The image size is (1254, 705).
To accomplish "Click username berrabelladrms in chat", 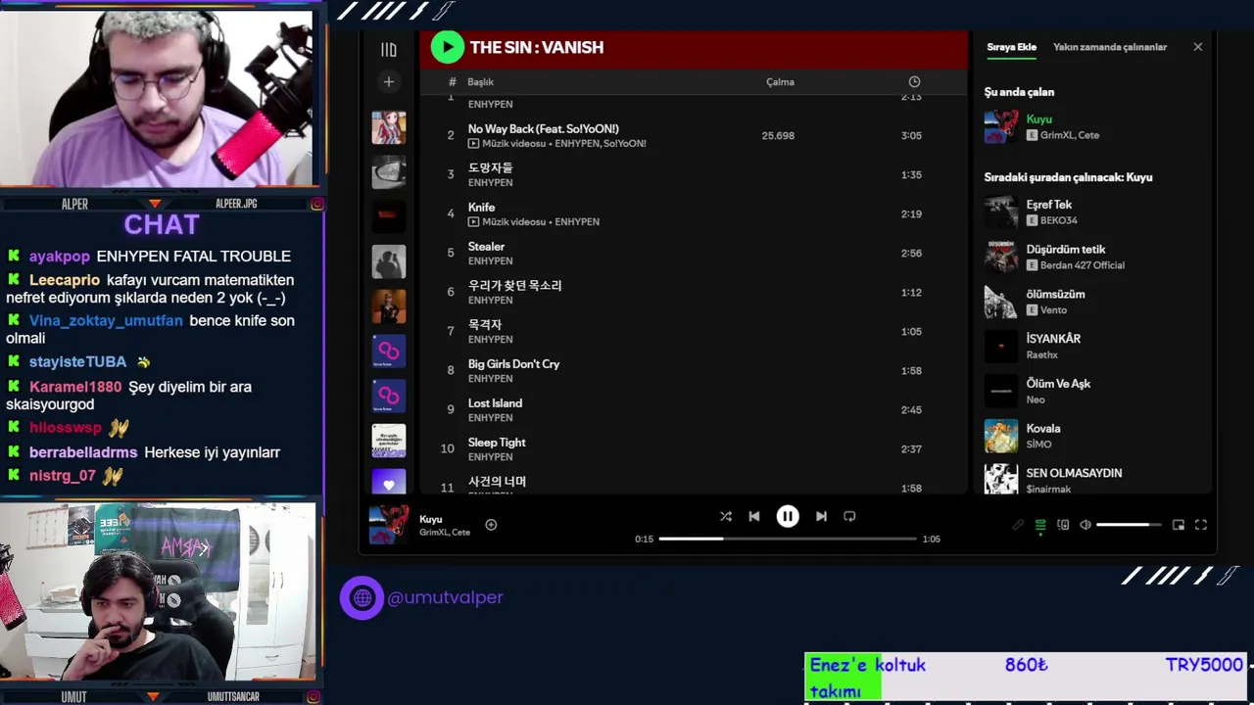I will point(84,452).
